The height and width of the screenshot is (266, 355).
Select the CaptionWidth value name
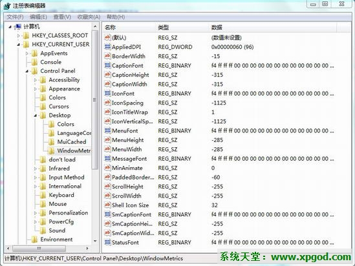click(x=129, y=84)
